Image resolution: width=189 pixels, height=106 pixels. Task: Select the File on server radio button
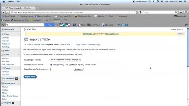click(x=83, y=65)
